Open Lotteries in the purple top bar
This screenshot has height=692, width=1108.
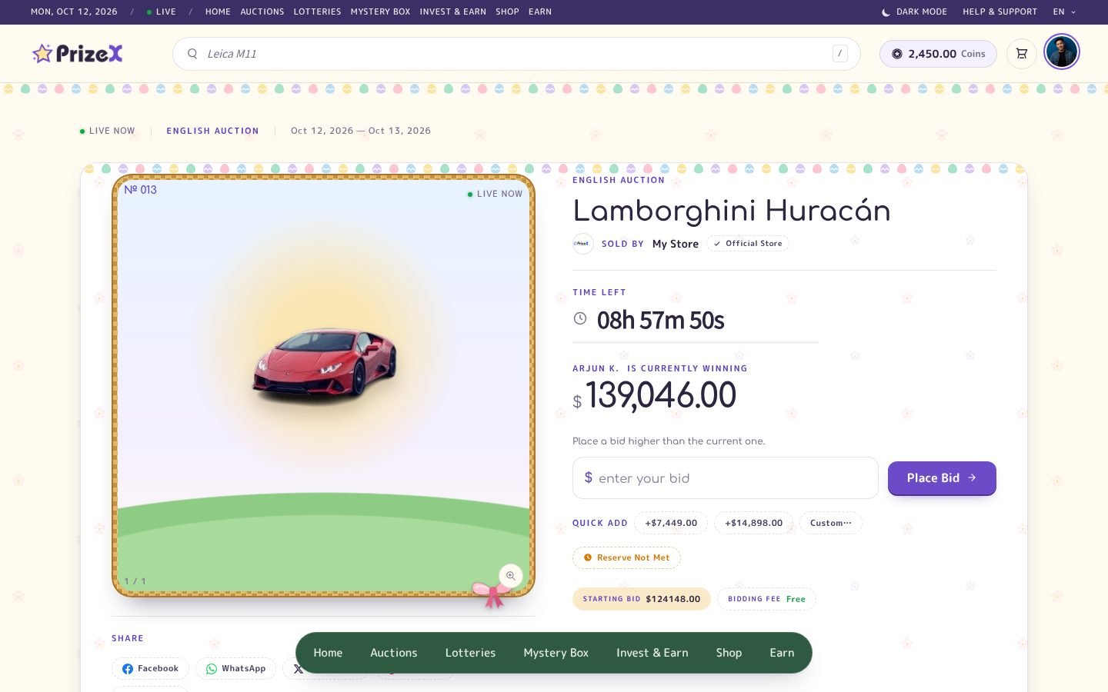(317, 12)
